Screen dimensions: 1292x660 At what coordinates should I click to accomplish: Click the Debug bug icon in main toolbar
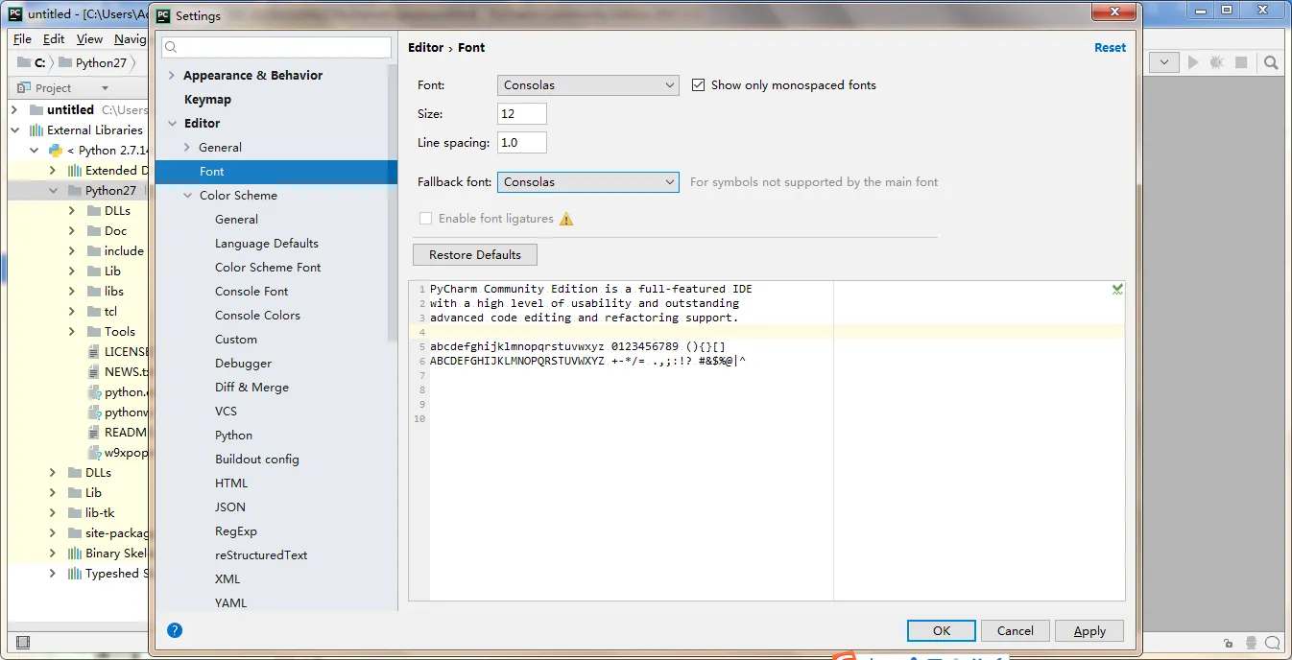click(x=1217, y=62)
